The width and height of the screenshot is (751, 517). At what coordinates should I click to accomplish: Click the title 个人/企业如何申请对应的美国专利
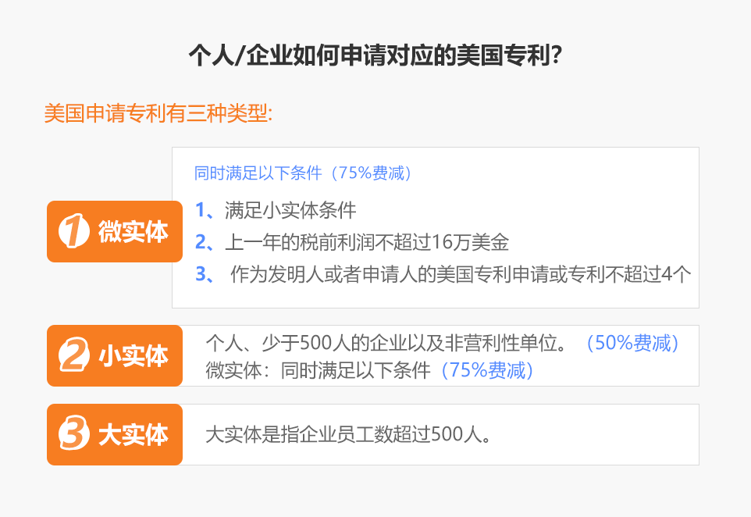tap(375, 57)
